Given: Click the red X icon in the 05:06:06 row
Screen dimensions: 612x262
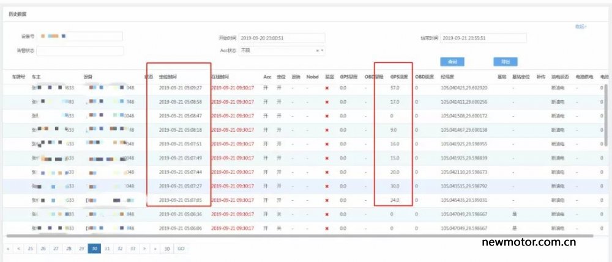Looking at the screenshot, I should coord(327,228).
